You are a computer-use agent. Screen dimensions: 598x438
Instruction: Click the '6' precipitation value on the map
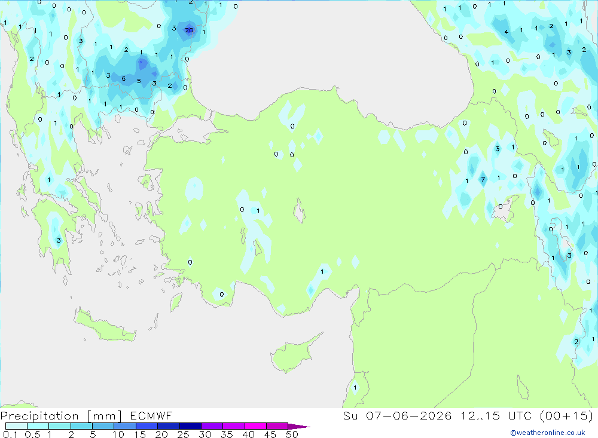coord(124,78)
